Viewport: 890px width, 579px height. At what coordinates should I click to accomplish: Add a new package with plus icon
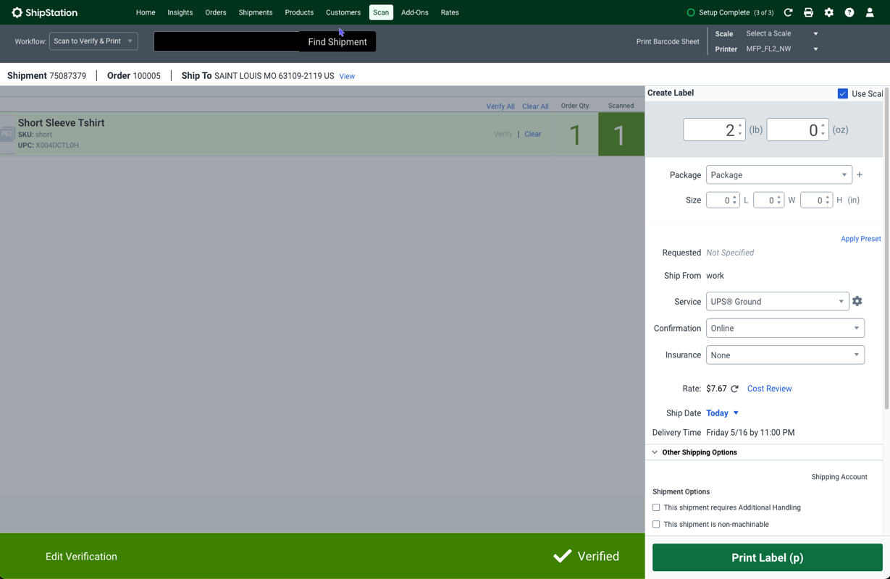tap(860, 174)
